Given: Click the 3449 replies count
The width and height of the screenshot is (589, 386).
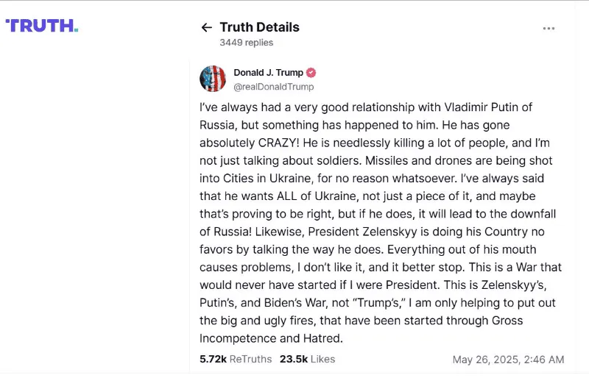Looking at the screenshot, I should click(x=246, y=43).
